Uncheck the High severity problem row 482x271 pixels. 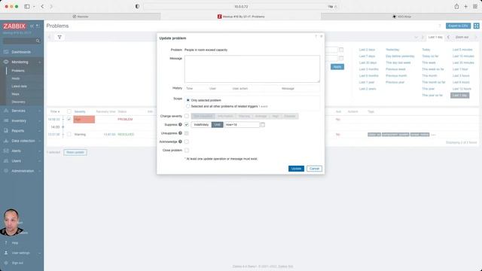coord(69,119)
